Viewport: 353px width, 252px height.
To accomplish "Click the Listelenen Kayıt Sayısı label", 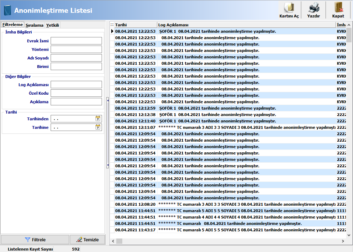I will (30, 249).
